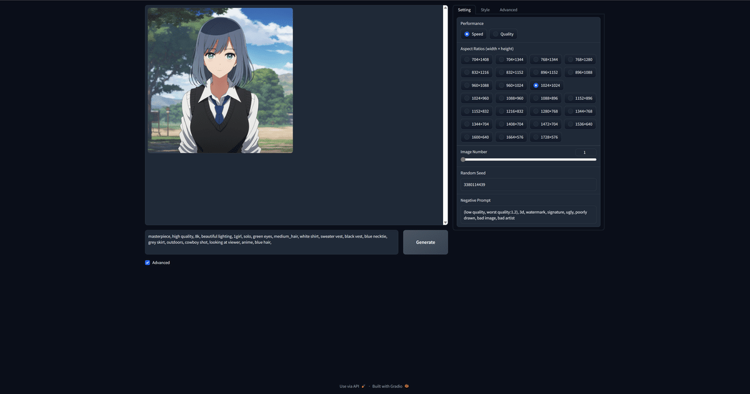Choose the 896×1152 aspect ratio
This screenshot has height=394, width=750.
[547, 72]
